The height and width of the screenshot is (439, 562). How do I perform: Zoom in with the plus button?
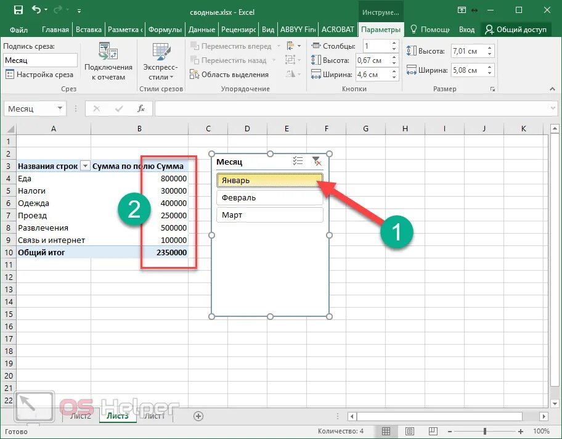521,431
